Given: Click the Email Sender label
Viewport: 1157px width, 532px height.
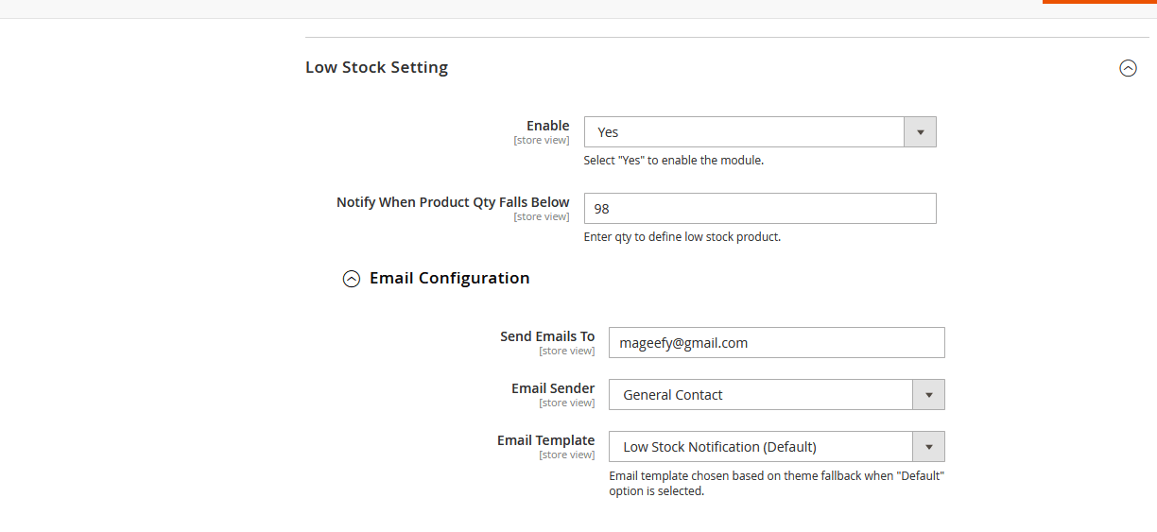Looking at the screenshot, I should tap(553, 388).
